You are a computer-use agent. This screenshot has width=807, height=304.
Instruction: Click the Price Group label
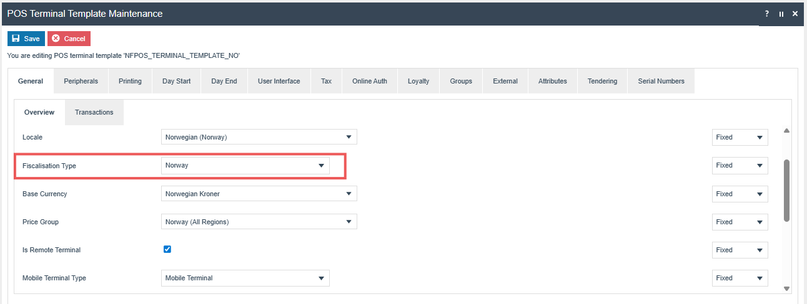pos(41,222)
